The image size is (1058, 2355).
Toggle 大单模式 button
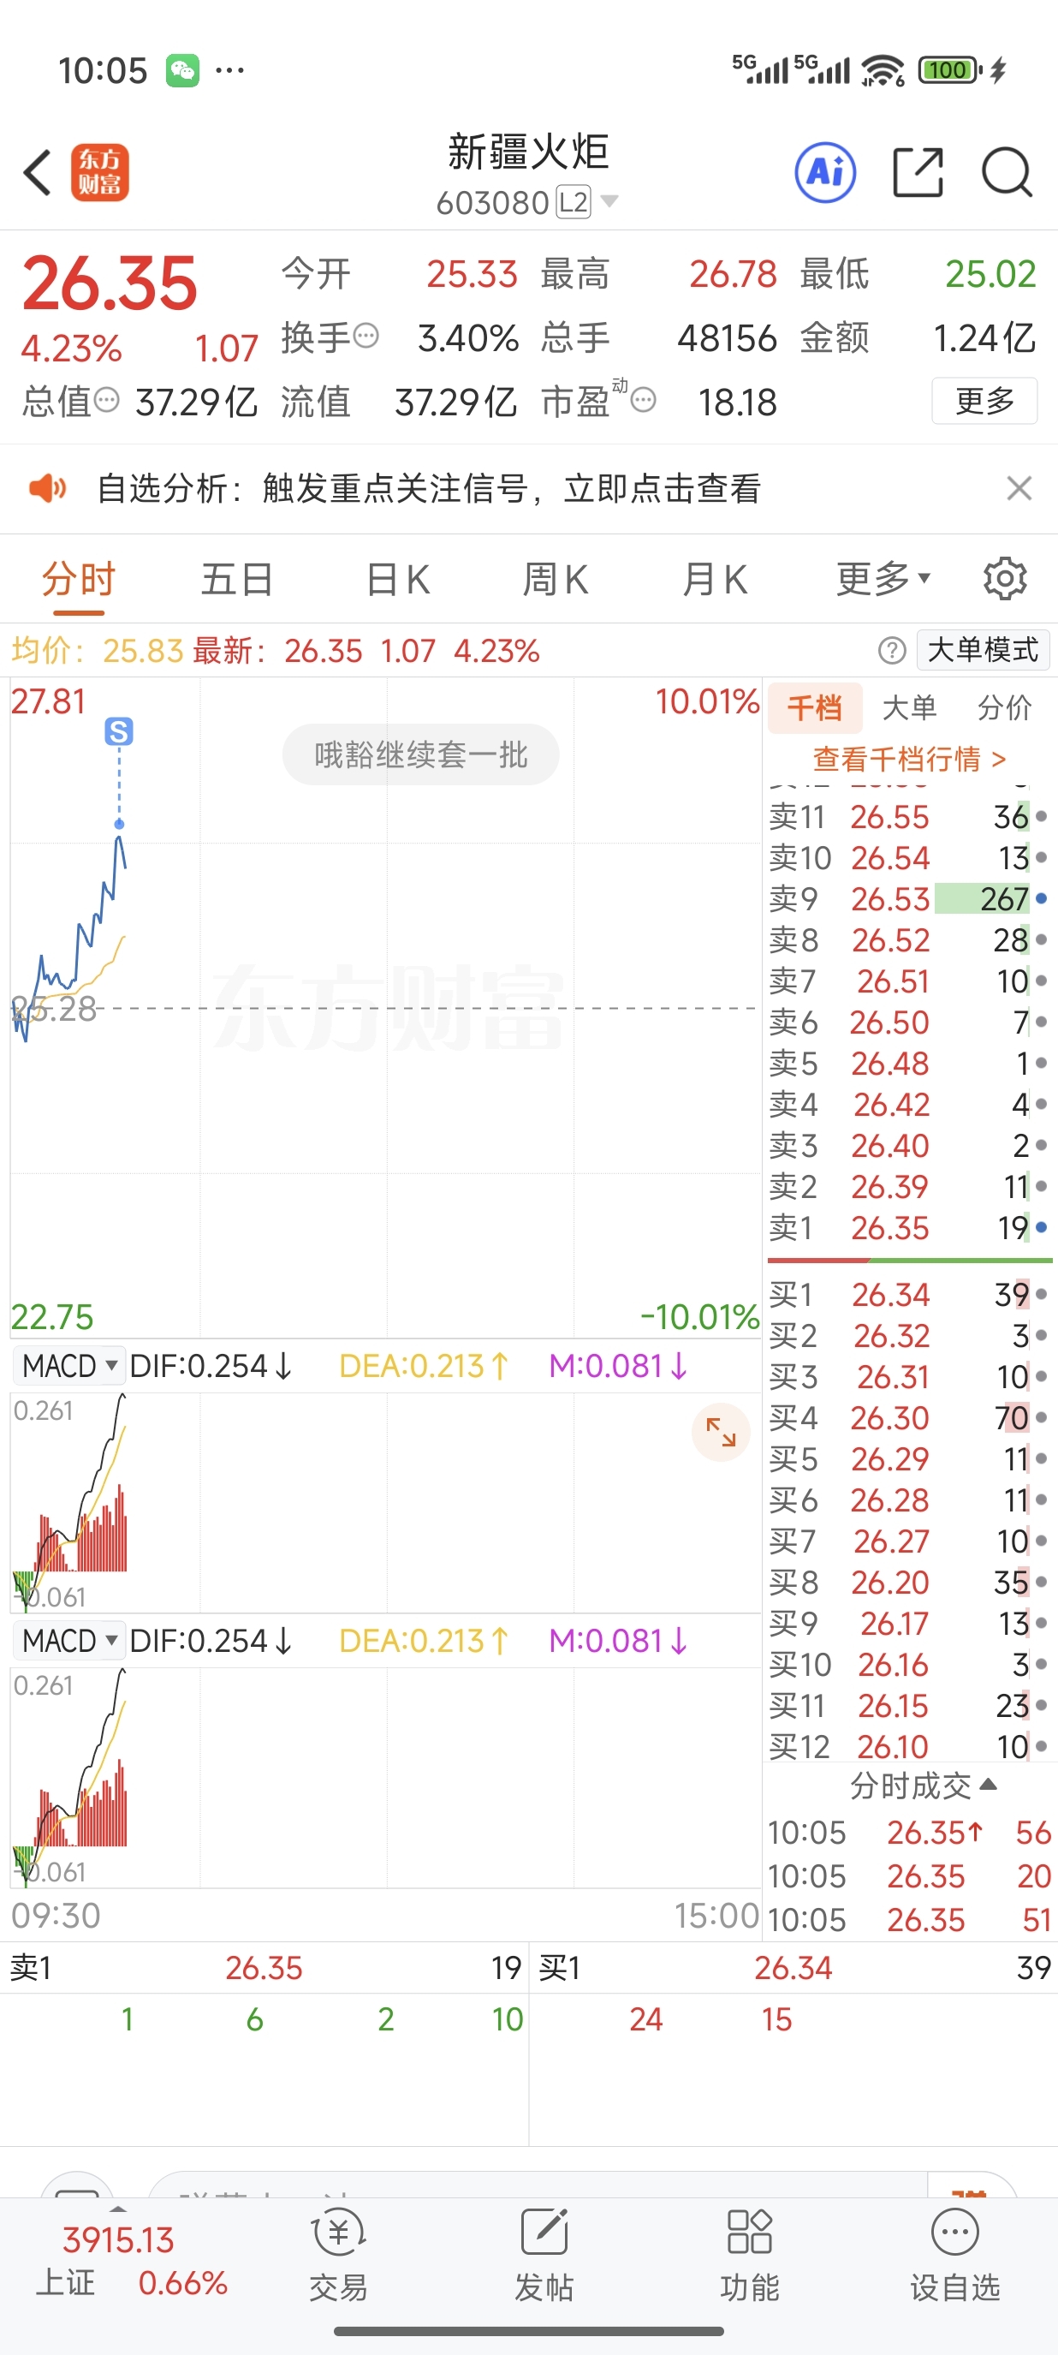click(983, 650)
